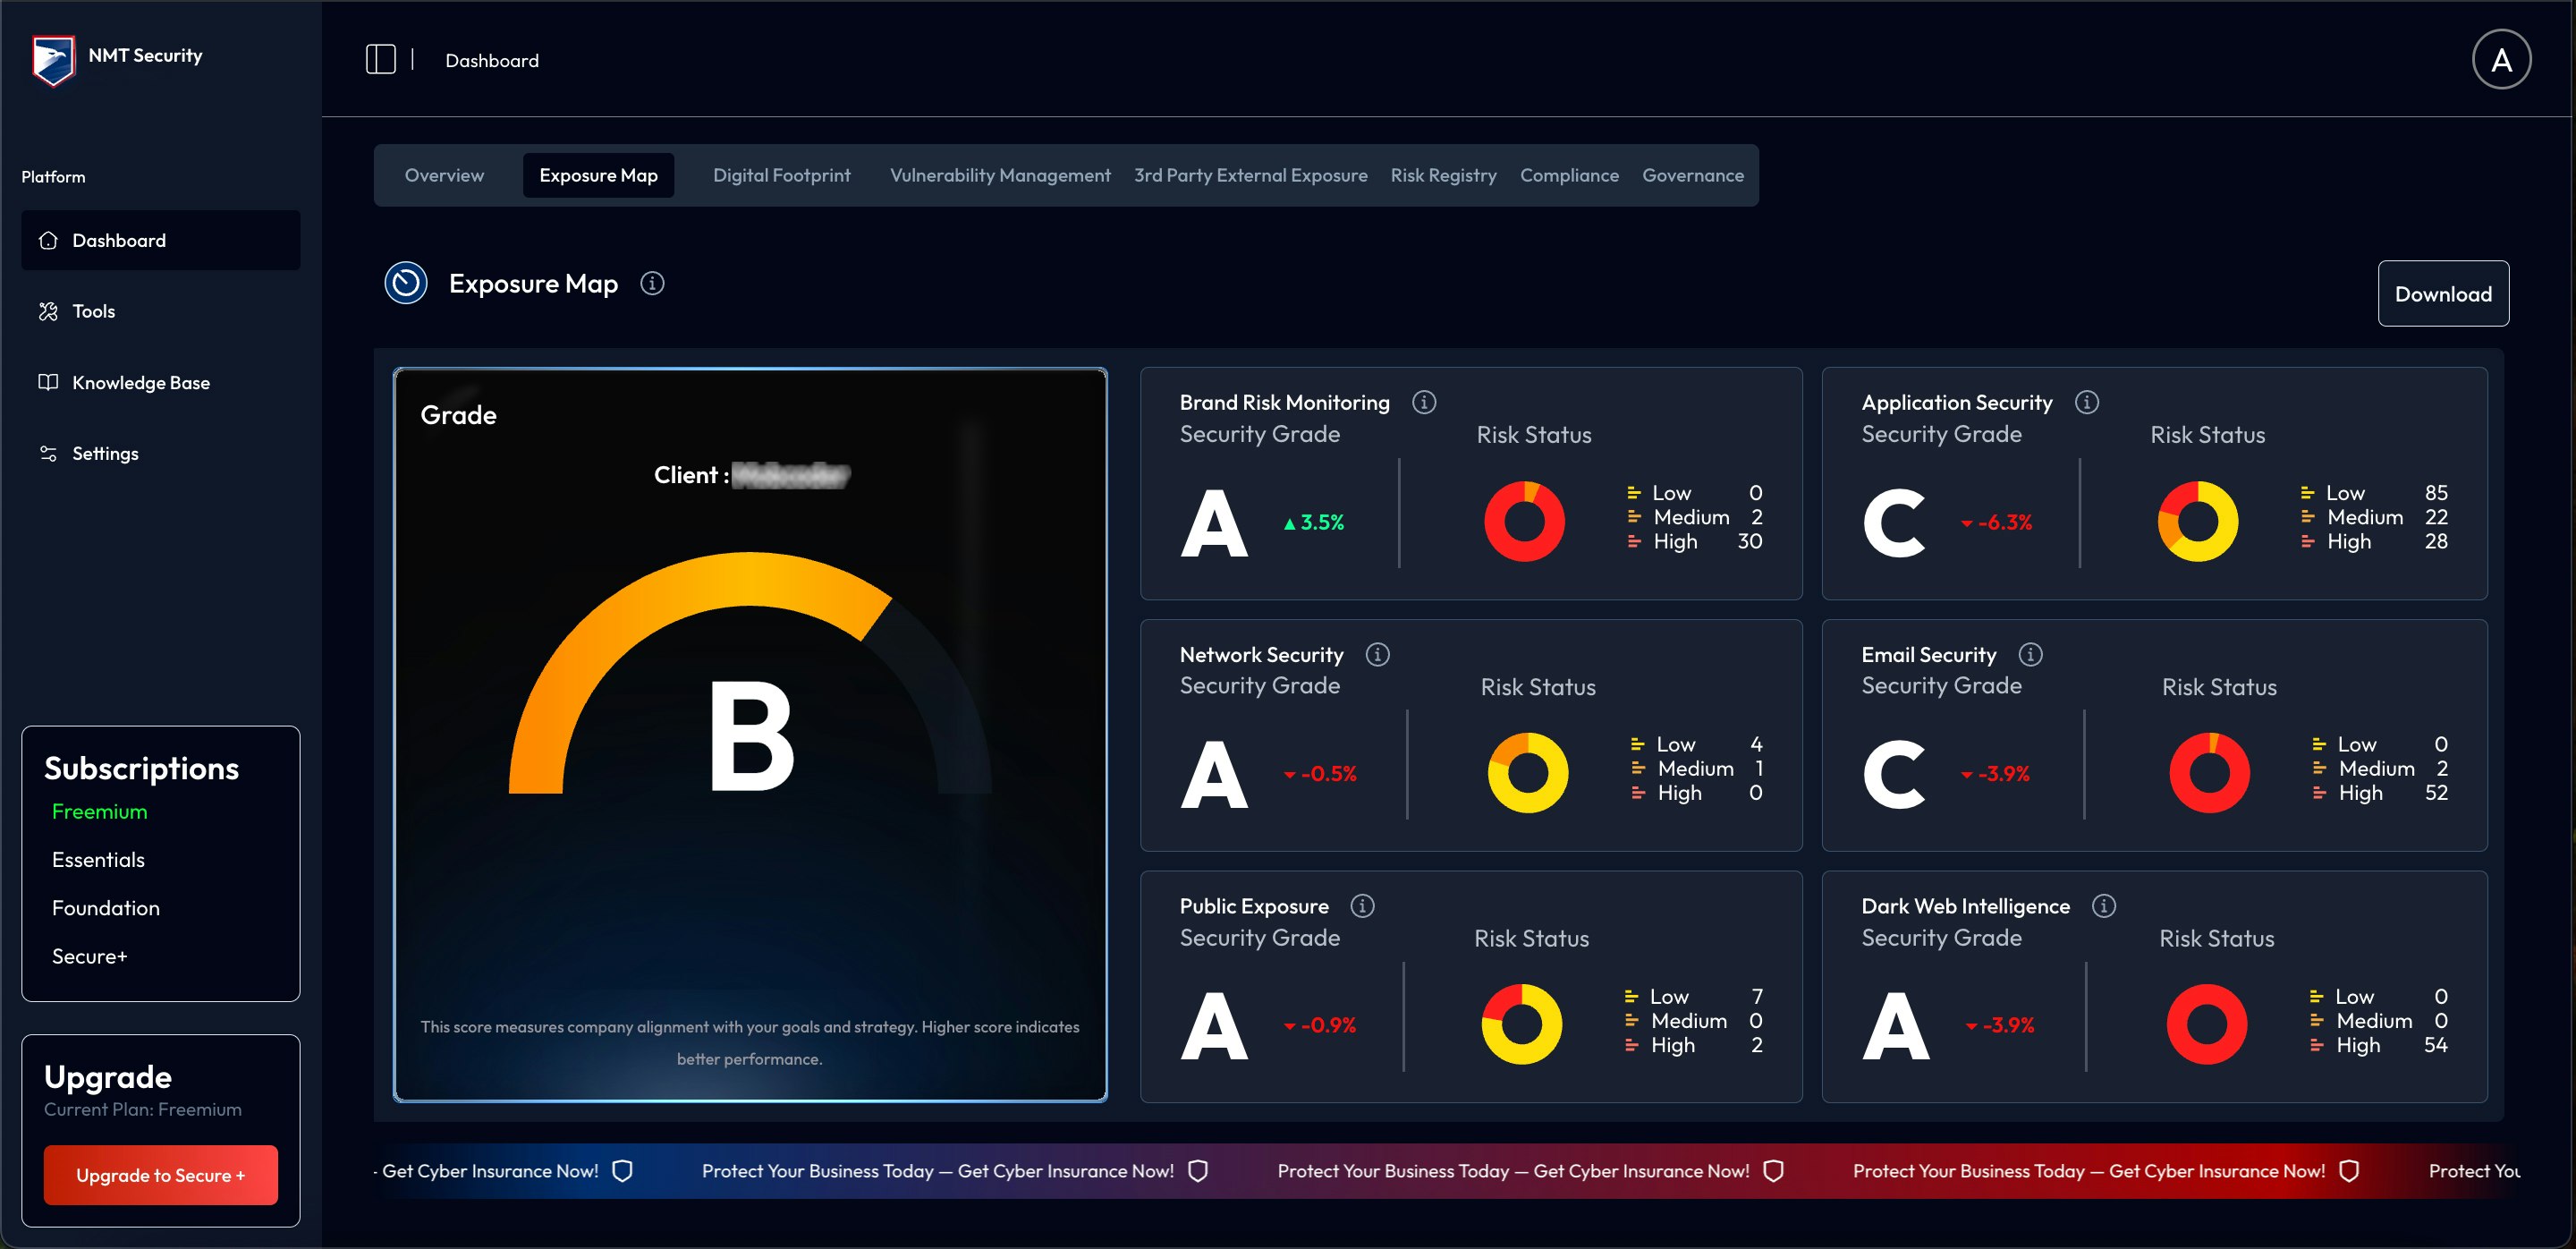
Task: Click Upgrade to Secure+
Action: (x=160, y=1175)
